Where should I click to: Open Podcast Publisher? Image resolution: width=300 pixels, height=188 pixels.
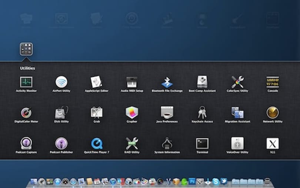[61, 143]
